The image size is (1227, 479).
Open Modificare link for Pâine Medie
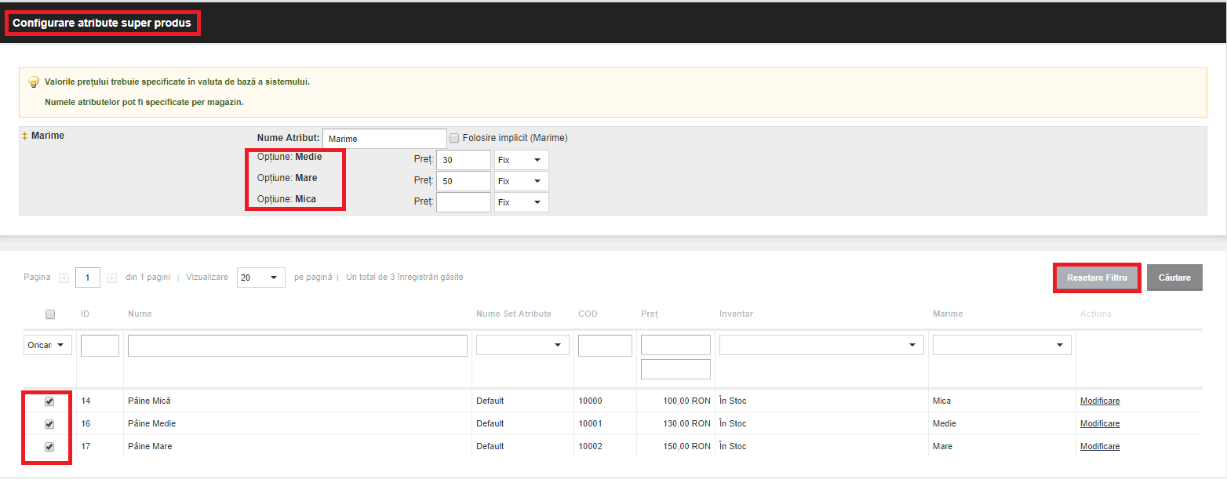click(x=1100, y=424)
